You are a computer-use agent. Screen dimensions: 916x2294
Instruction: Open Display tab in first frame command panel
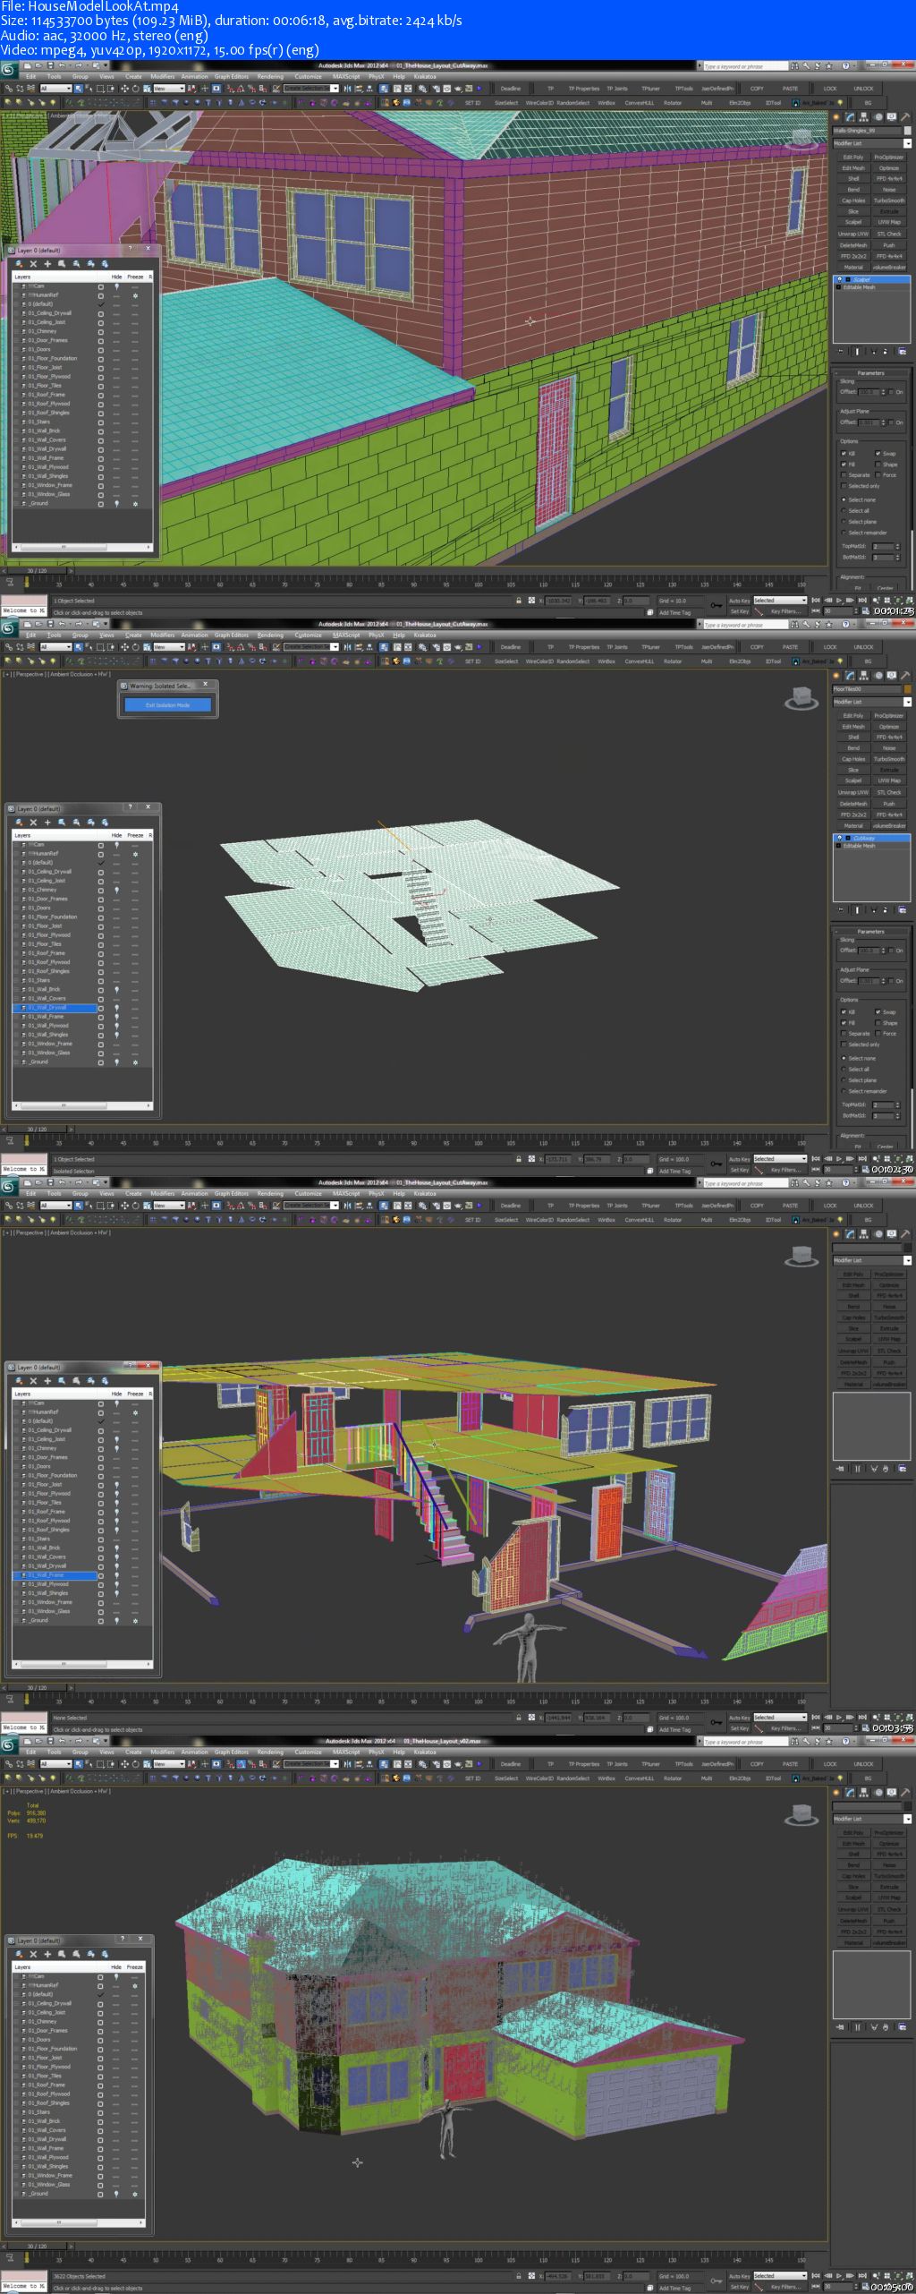[x=892, y=117]
